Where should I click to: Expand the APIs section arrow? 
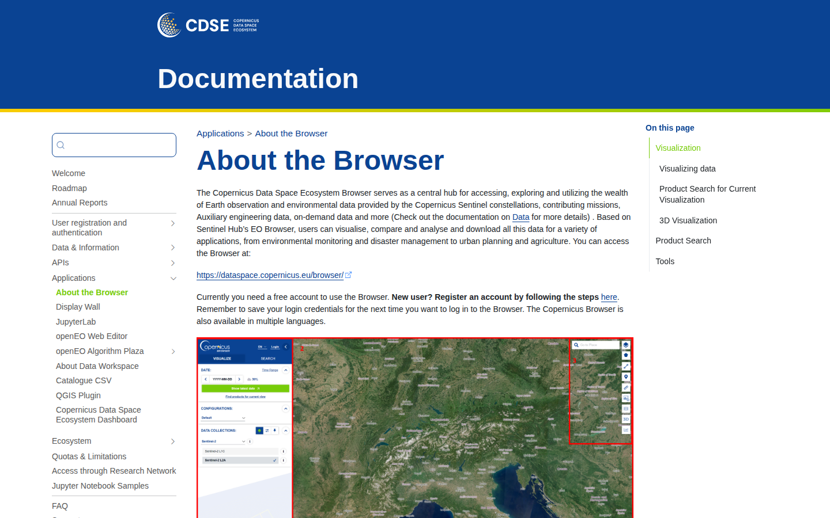(172, 263)
